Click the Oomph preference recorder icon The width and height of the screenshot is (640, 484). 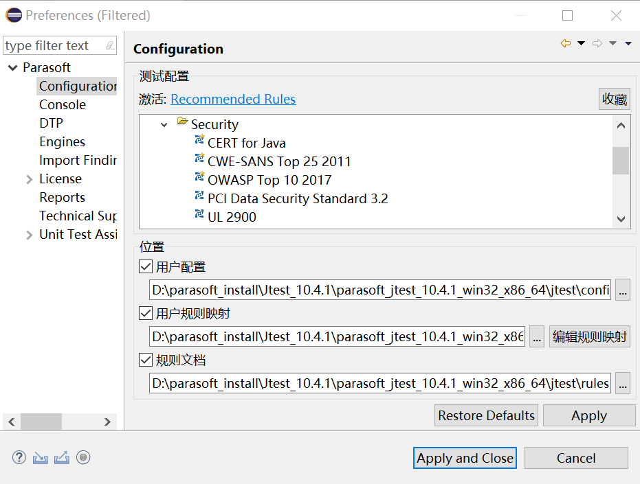83,457
